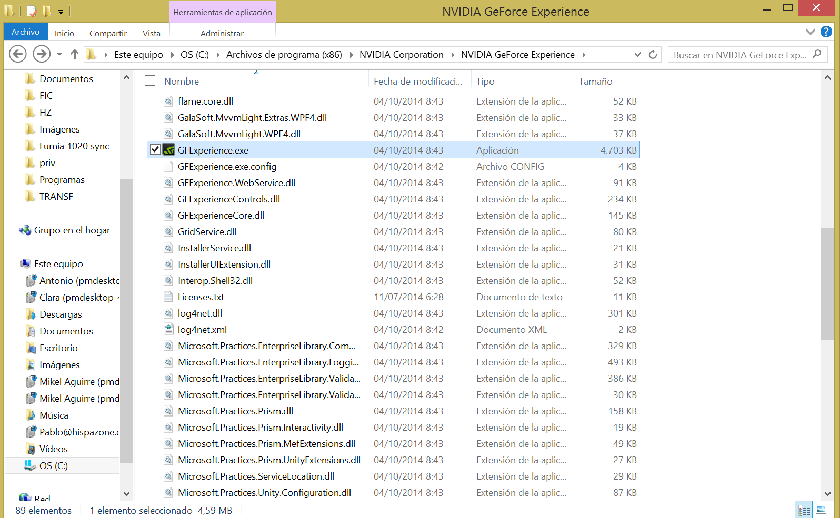Click Este equipo in address bar
Screen dimensions: 840x518
(x=138, y=55)
